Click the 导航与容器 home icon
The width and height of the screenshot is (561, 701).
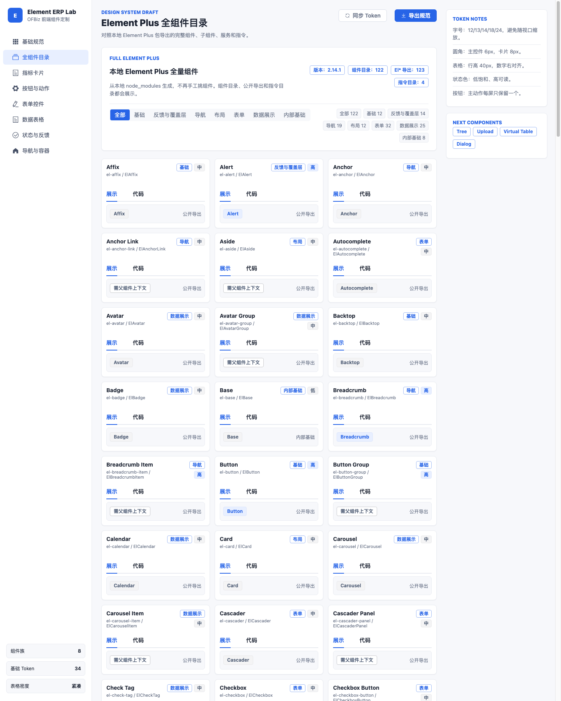pos(16,151)
